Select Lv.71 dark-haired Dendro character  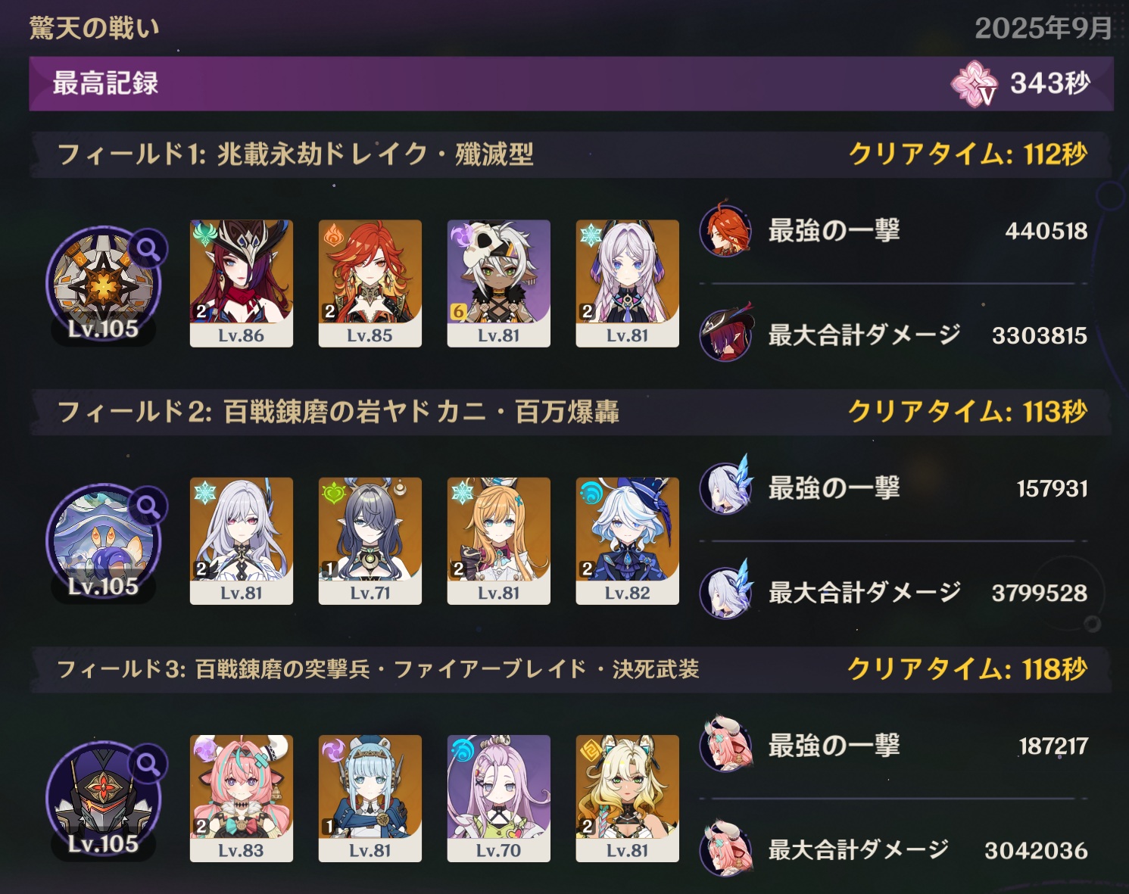[x=370, y=540]
